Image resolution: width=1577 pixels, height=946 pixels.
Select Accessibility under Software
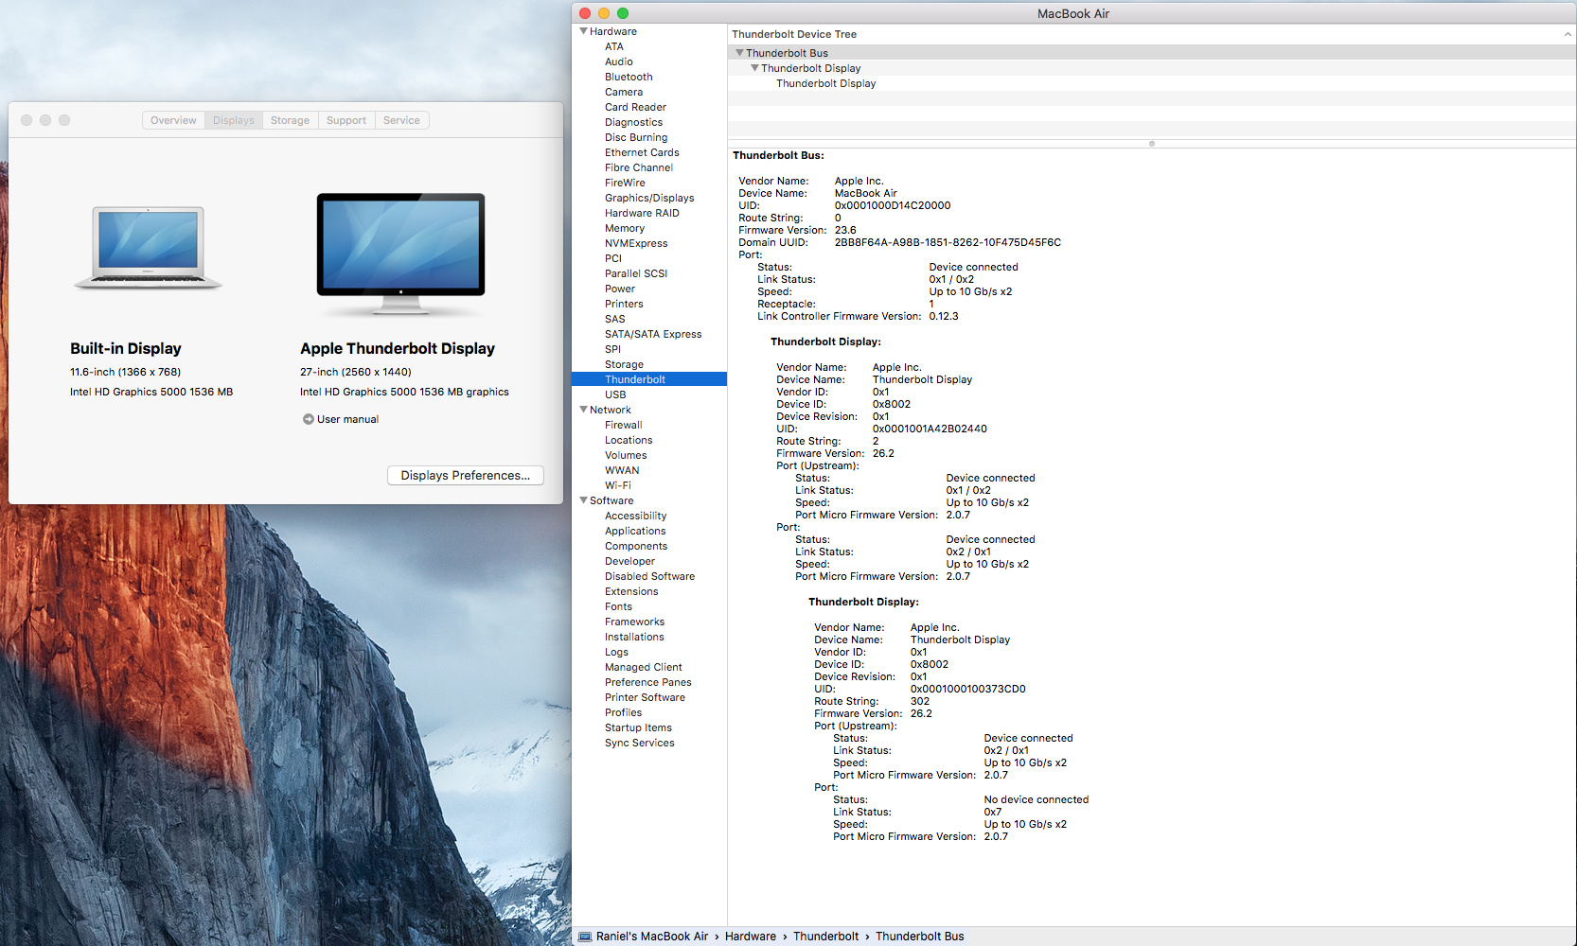[635, 516]
